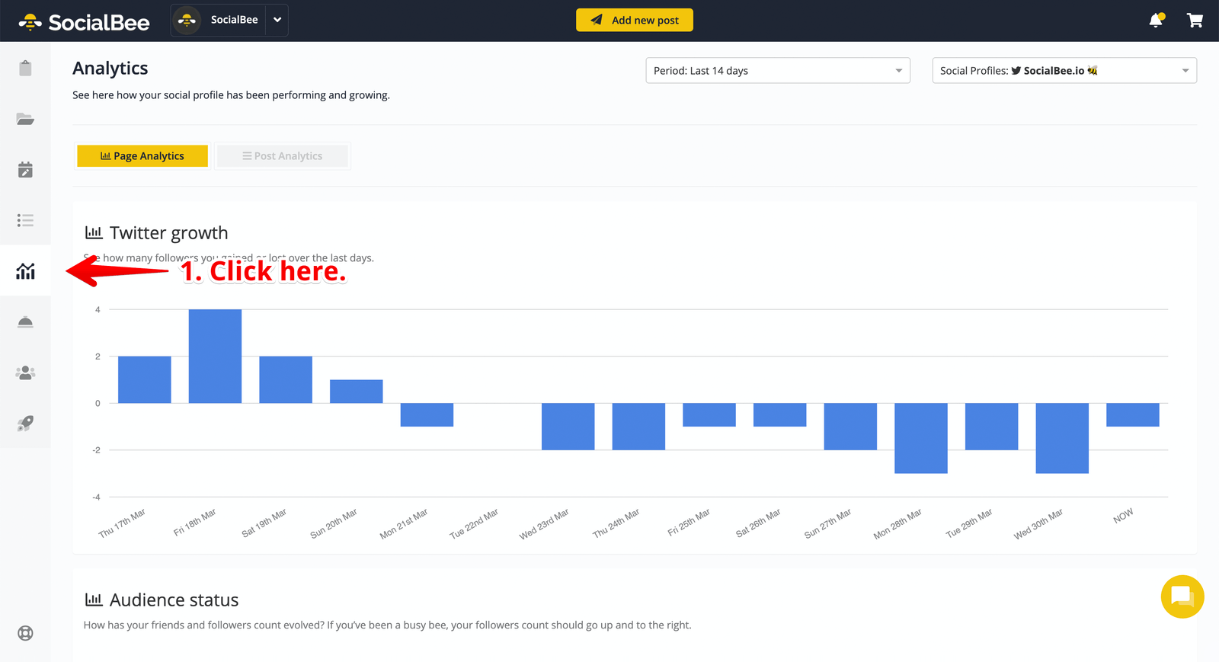Go to the SocialBee logo home
Image resolution: width=1219 pixels, height=662 pixels.
tap(84, 22)
